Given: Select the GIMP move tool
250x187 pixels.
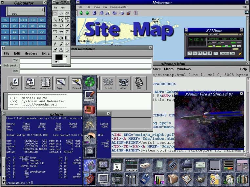Looking at the screenshot, I should [x=55, y=26].
